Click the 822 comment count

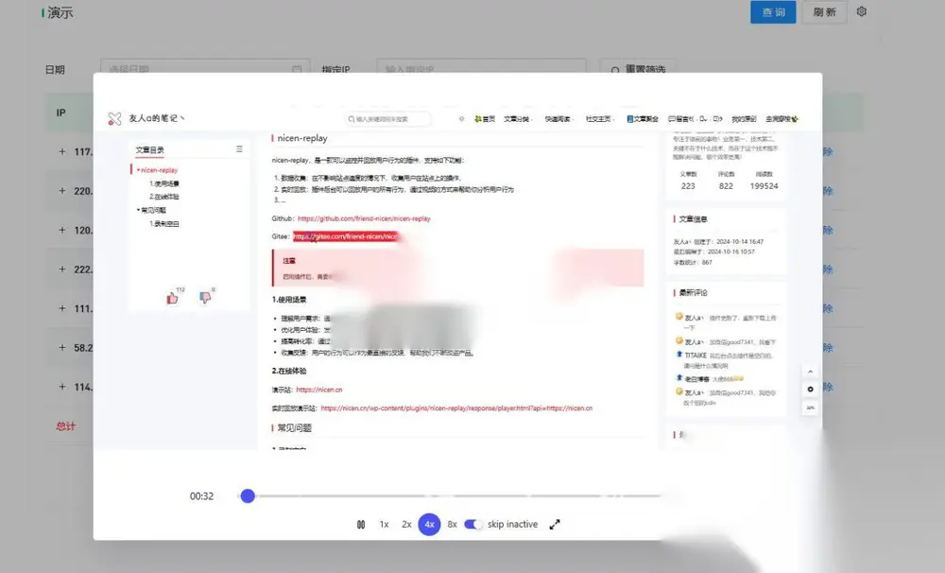(x=726, y=186)
